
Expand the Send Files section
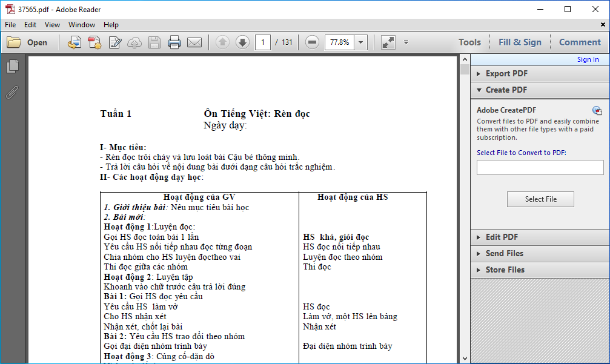[504, 253]
